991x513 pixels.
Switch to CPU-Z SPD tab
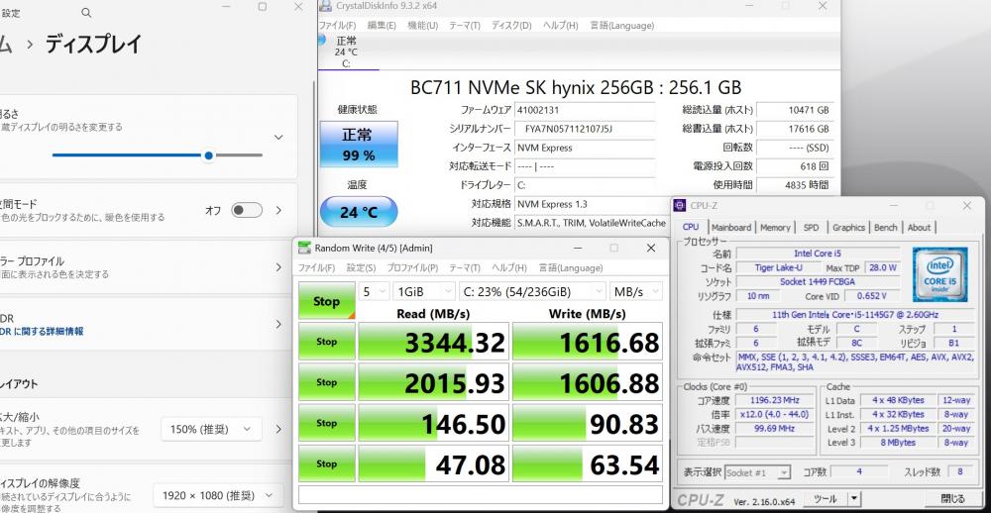tap(811, 228)
